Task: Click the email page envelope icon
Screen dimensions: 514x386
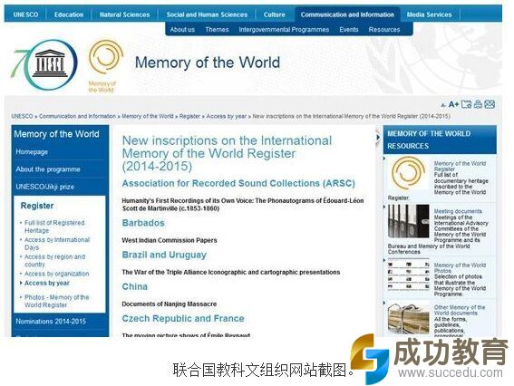Action: point(490,104)
